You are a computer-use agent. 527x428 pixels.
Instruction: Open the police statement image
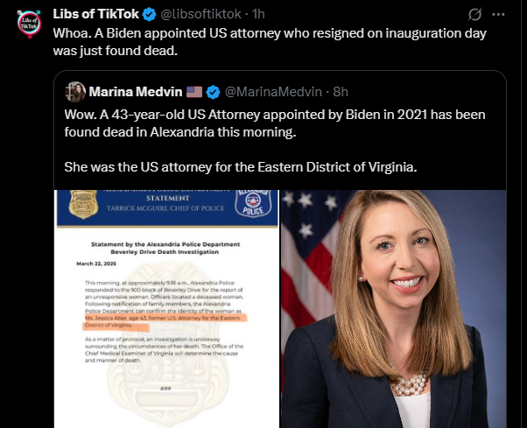point(166,309)
